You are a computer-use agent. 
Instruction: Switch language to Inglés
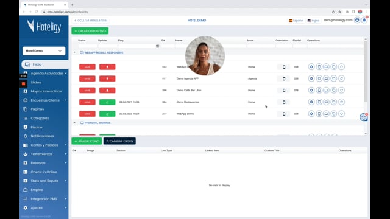[x=313, y=20]
